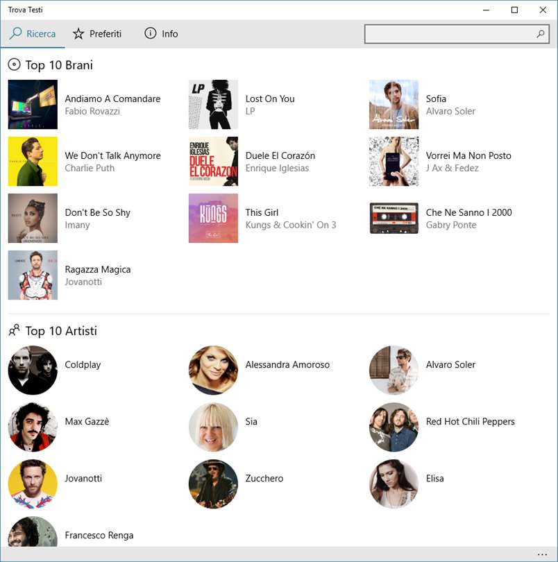Select the Max Gazzè artist photo

point(33,427)
